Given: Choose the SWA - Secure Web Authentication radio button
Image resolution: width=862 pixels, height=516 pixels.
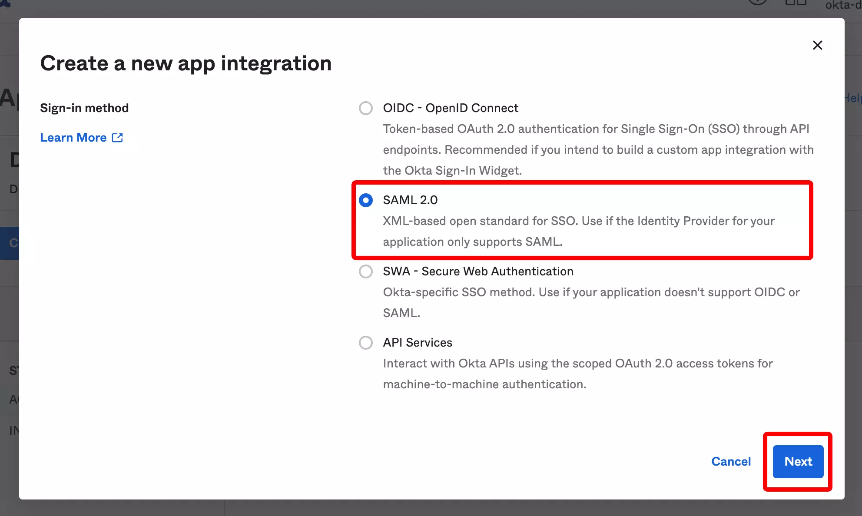Looking at the screenshot, I should (x=366, y=271).
